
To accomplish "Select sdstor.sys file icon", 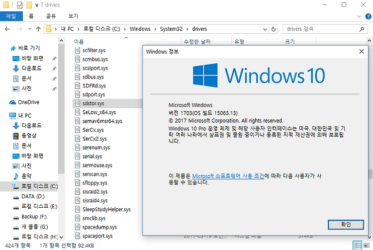I will [x=77, y=103].
